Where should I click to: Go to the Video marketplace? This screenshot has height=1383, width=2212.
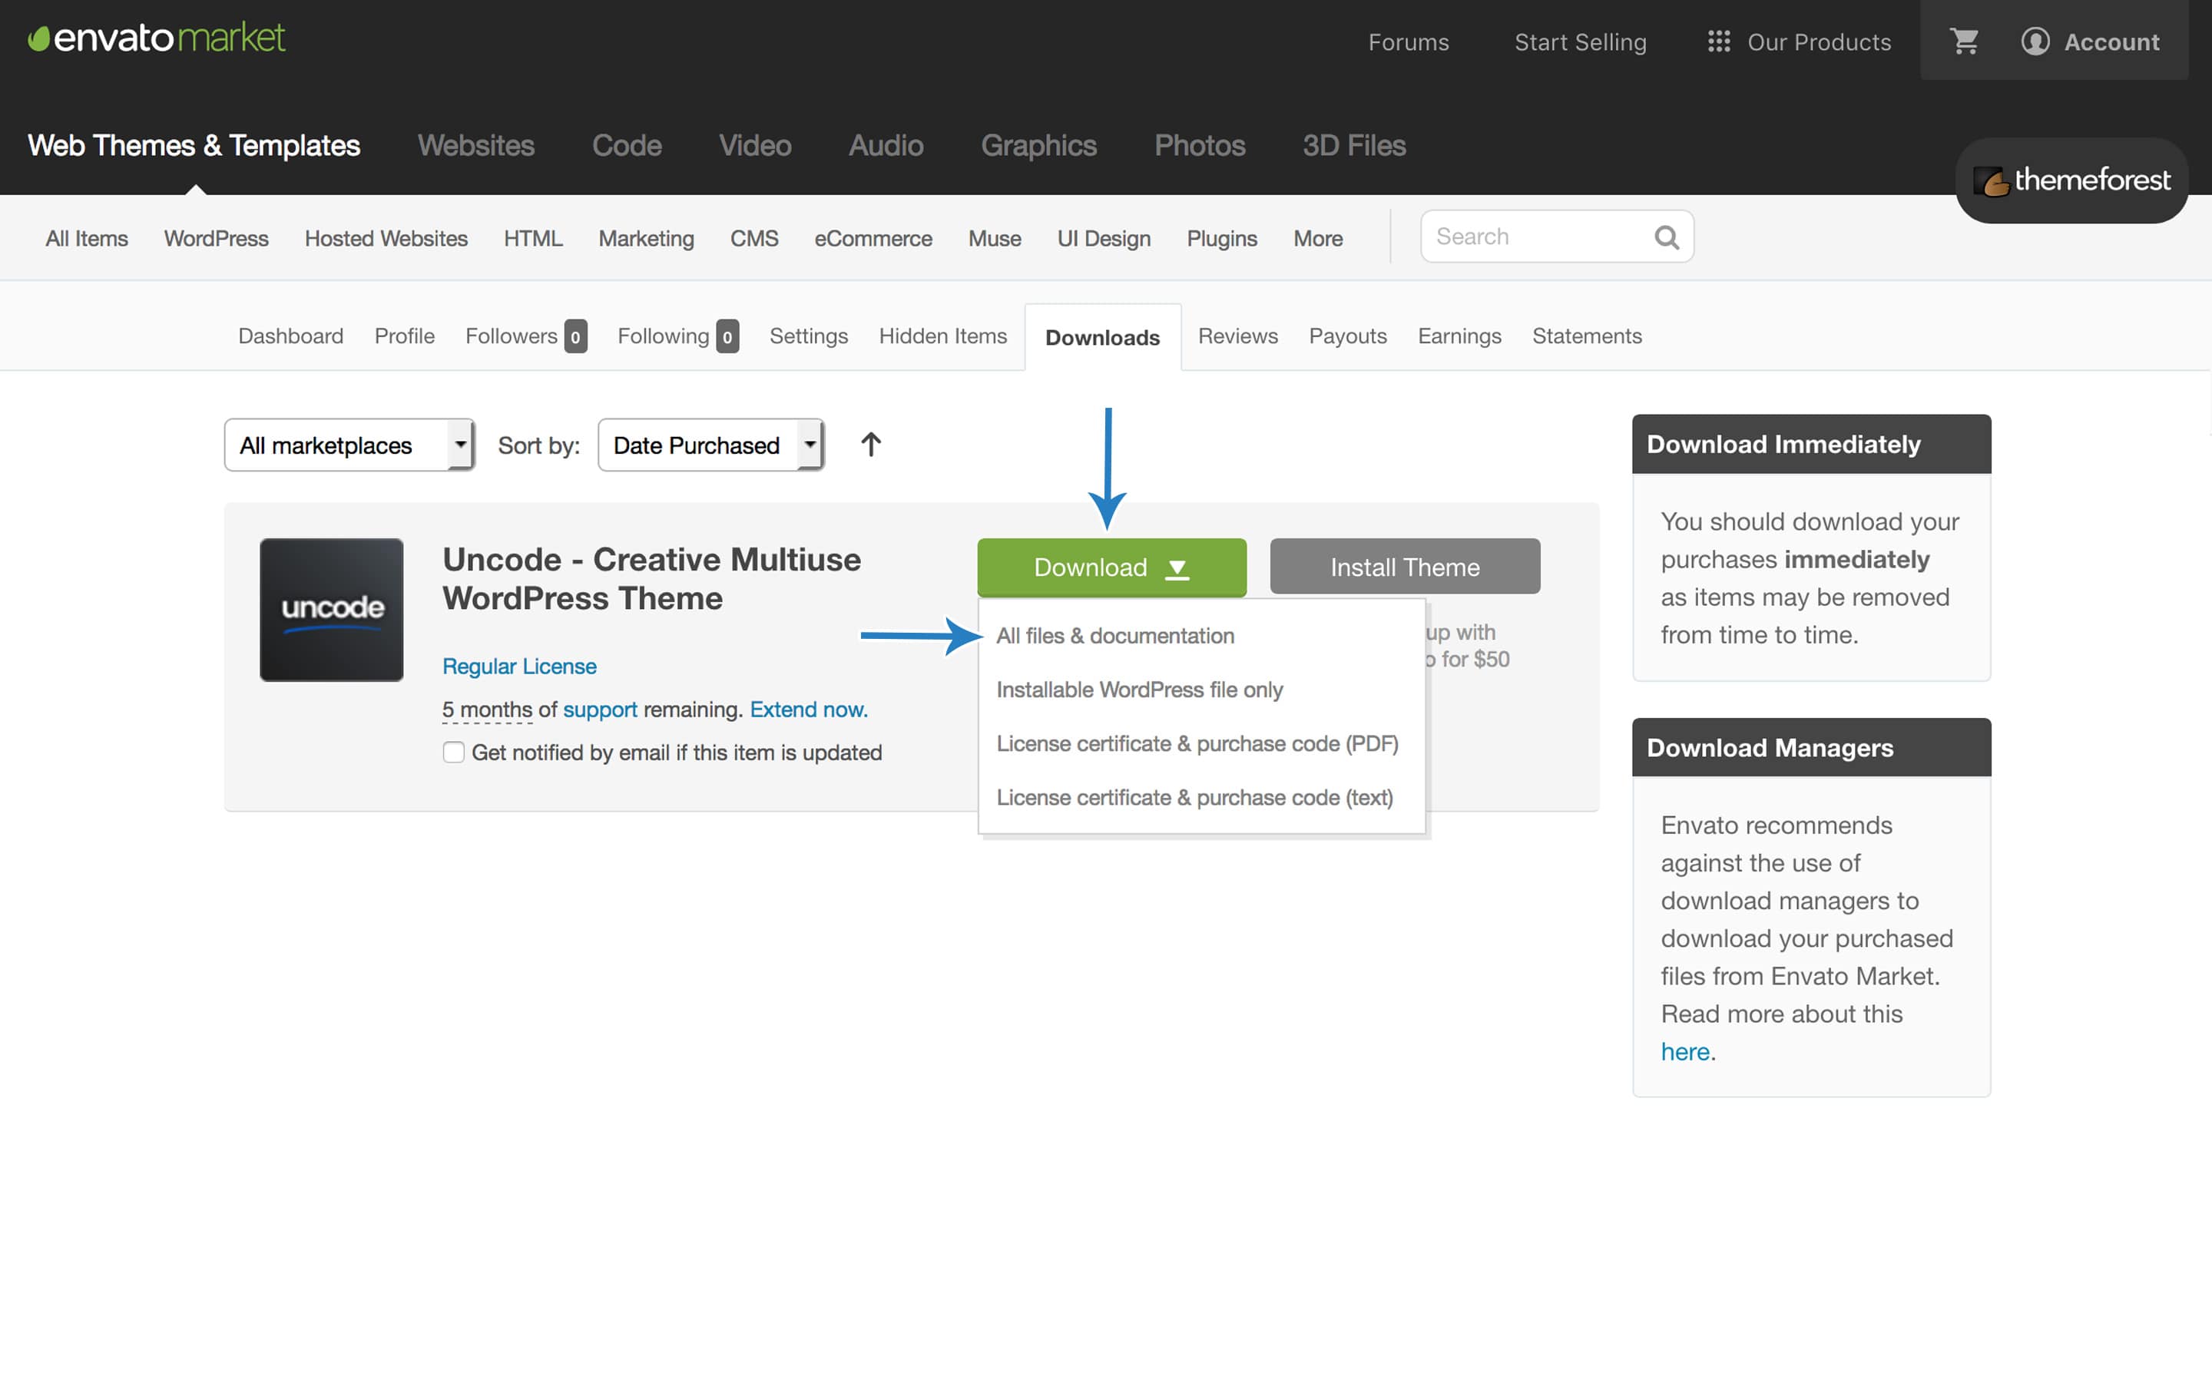click(755, 145)
